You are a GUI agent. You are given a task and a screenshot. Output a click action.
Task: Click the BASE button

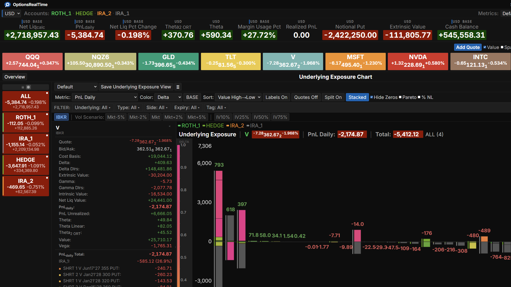click(192, 97)
